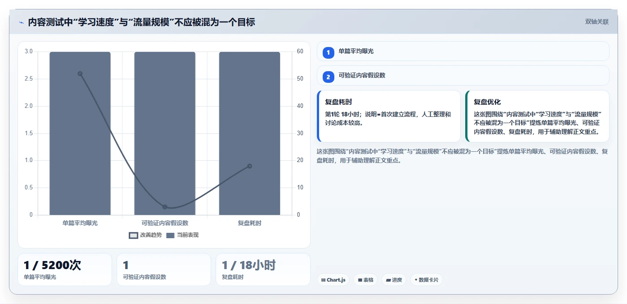Click the 复盘耗时 info card heading
The width and height of the screenshot is (627, 304).
[338, 102]
